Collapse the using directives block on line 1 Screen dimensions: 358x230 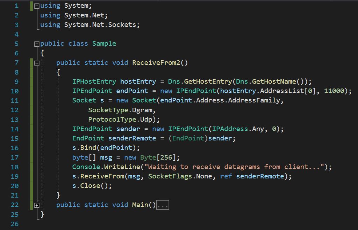click(37, 6)
